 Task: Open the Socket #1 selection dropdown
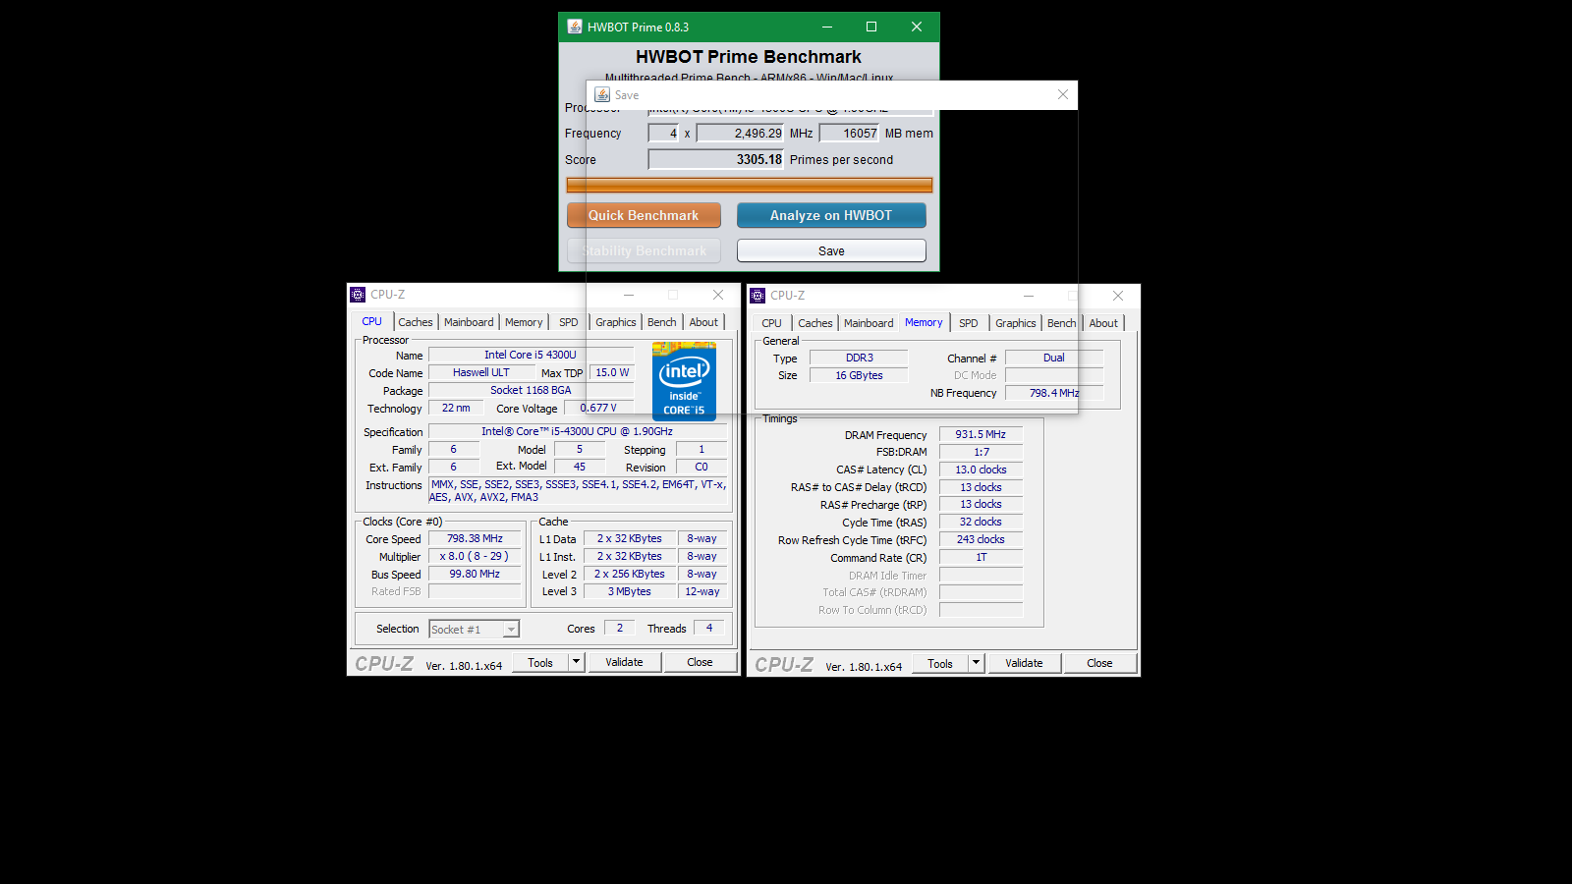(474, 630)
